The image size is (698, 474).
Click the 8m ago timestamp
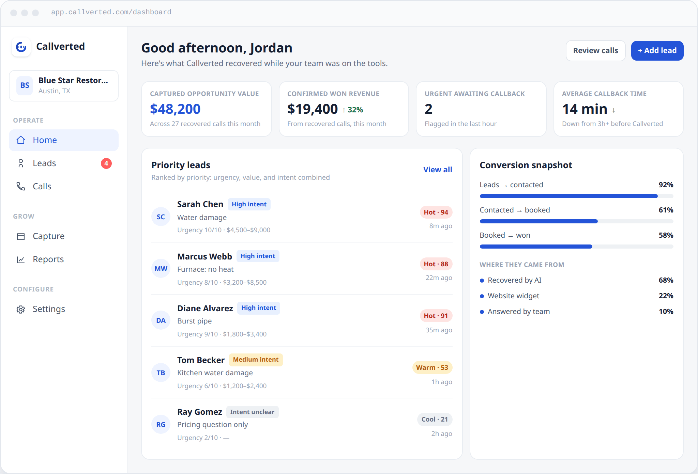click(x=441, y=226)
